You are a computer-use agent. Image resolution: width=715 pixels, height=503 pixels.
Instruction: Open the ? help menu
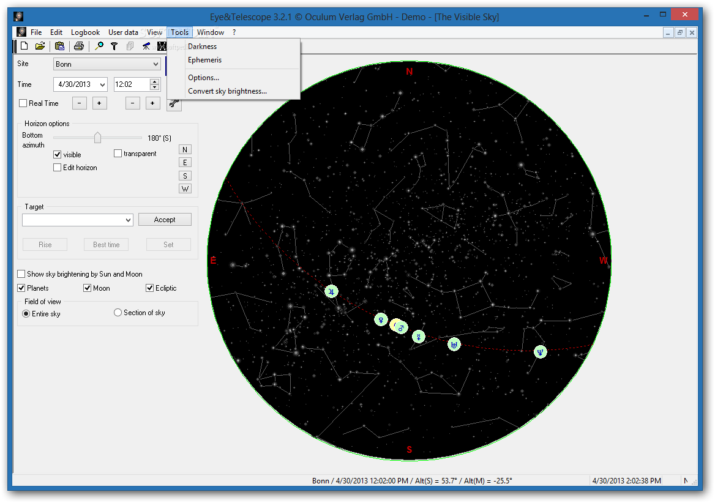(x=234, y=32)
